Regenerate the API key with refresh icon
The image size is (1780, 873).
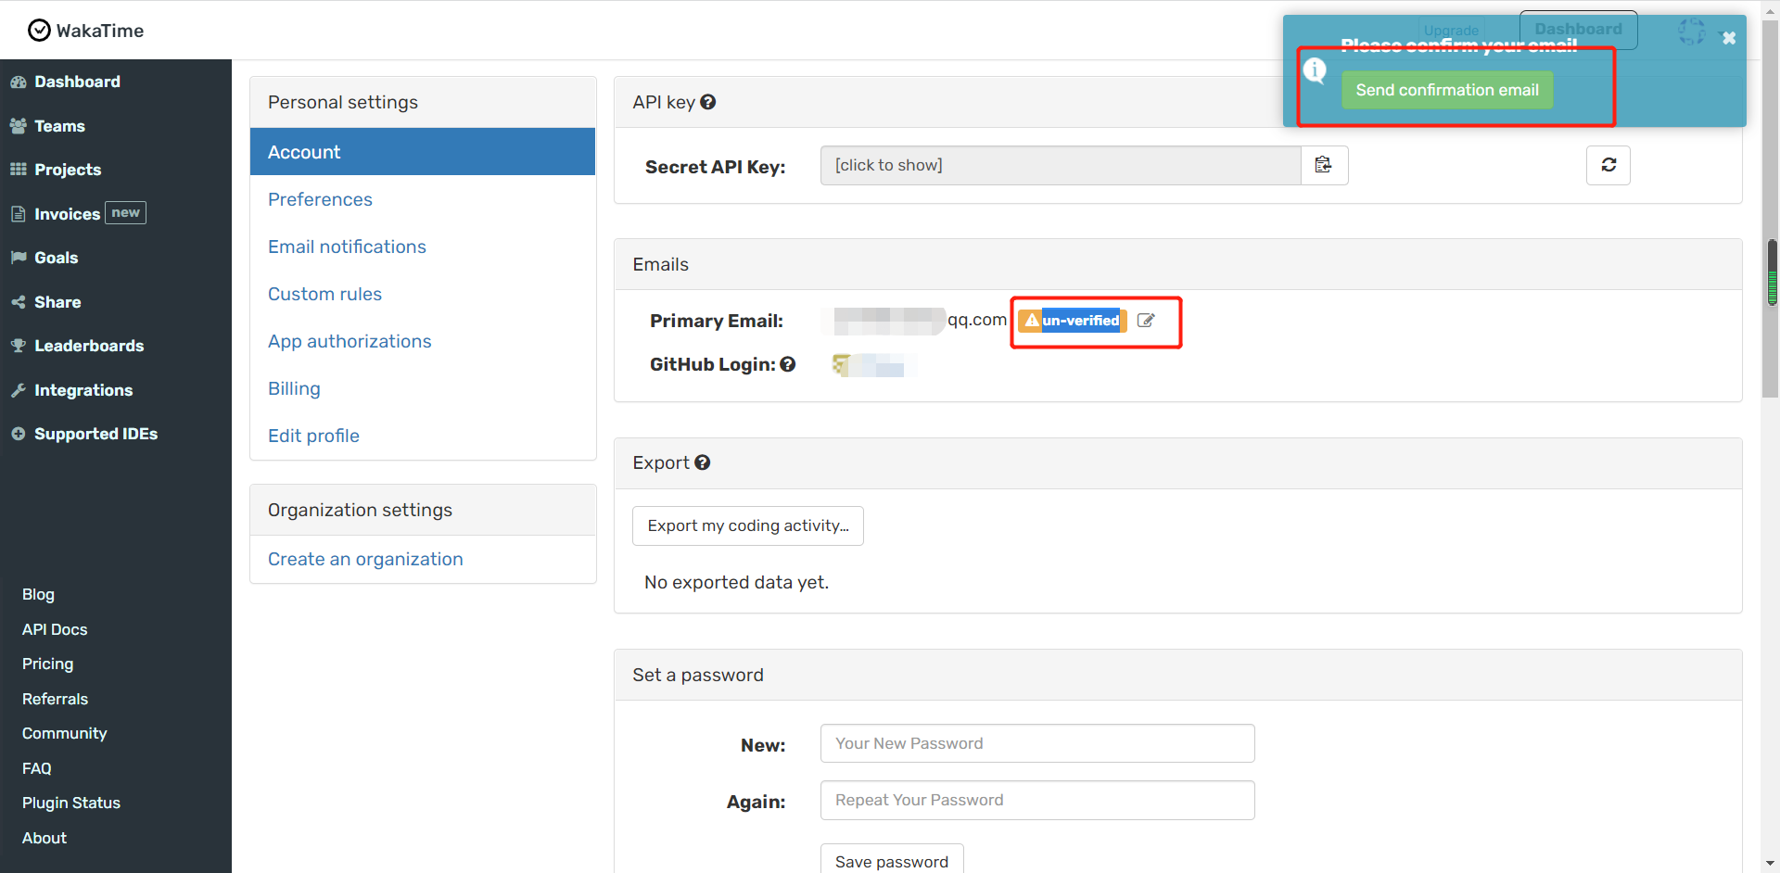pyautogui.click(x=1608, y=165)
